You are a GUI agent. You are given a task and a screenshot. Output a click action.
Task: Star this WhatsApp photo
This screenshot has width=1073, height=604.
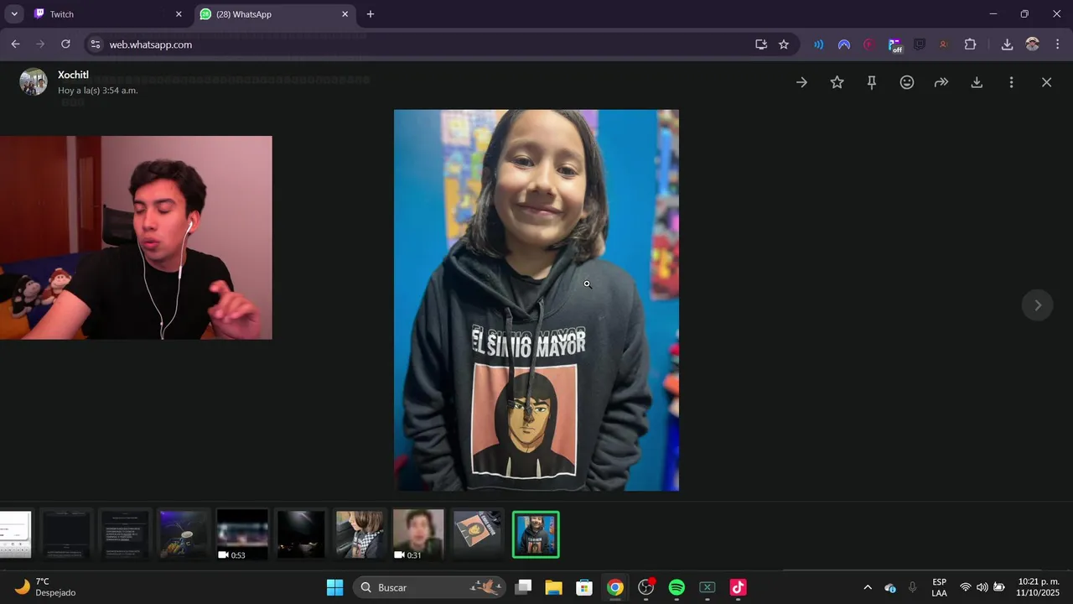coord(837,82)
